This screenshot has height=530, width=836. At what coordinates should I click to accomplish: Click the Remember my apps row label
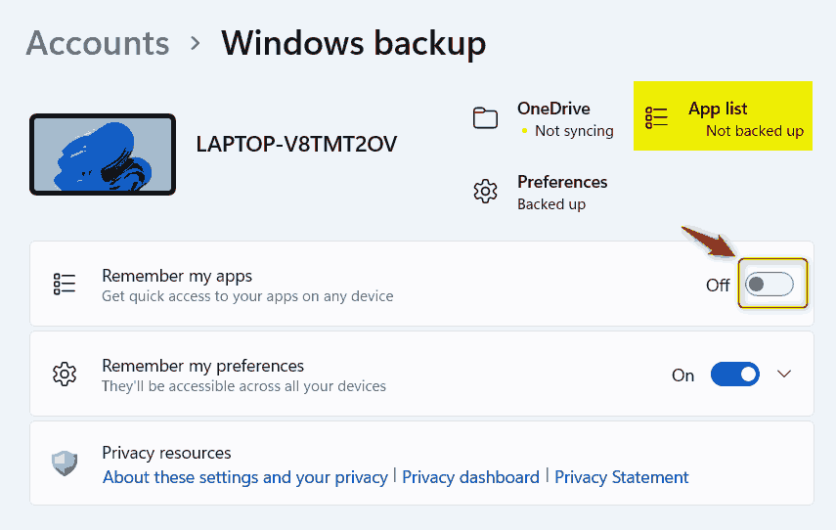click(x=177, y=276)
